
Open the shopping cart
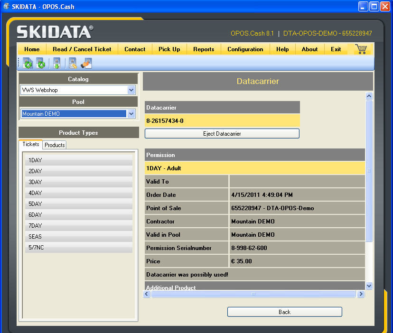361,49
